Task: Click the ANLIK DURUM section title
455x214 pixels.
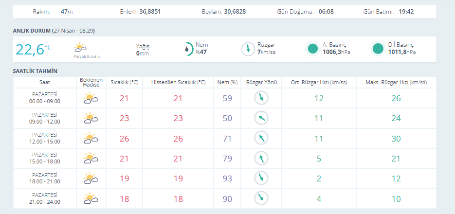Action: click(32, 31)
